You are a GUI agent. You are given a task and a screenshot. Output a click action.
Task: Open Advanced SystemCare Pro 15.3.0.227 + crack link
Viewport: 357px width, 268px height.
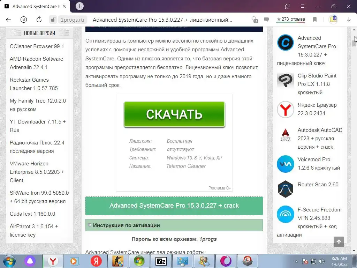point(174,205)
